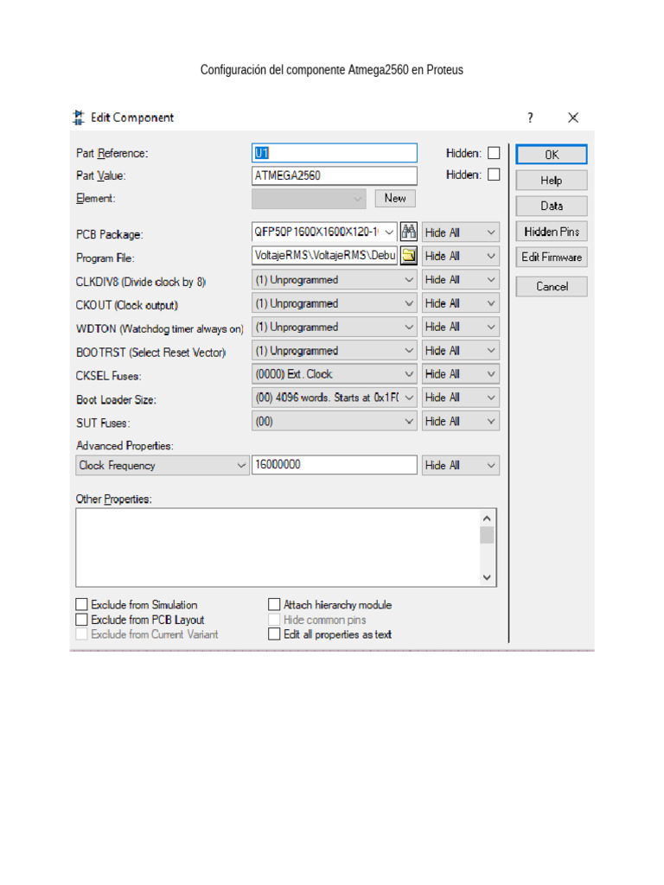Open the CKOUT Clock output dropdown
Screen dimensions: 664x885
click(x=335, y=303)
